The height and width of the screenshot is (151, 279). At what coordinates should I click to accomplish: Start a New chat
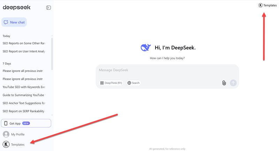tap(14, 22)
